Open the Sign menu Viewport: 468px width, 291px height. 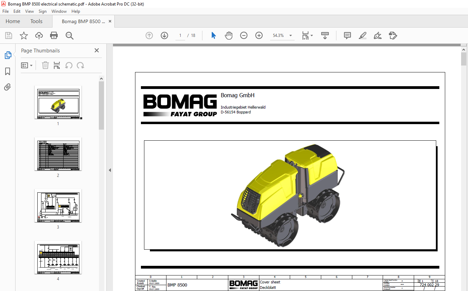tap(42, 11)
